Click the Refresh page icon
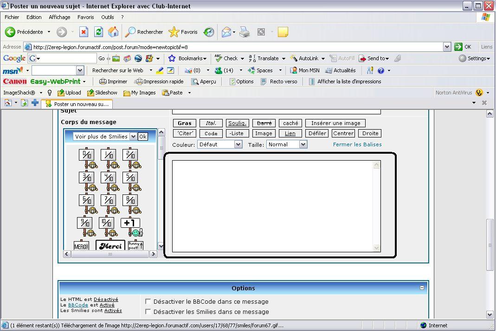Image resolution: width=496 pixels, height=331 pixels. pyautogui.click(x=98, y=32)
